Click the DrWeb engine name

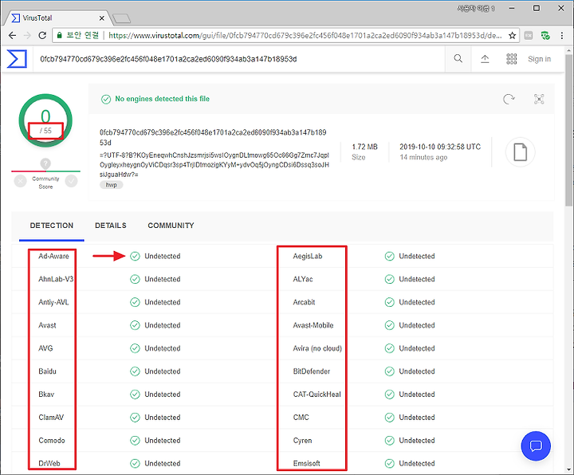pos(49,464)
